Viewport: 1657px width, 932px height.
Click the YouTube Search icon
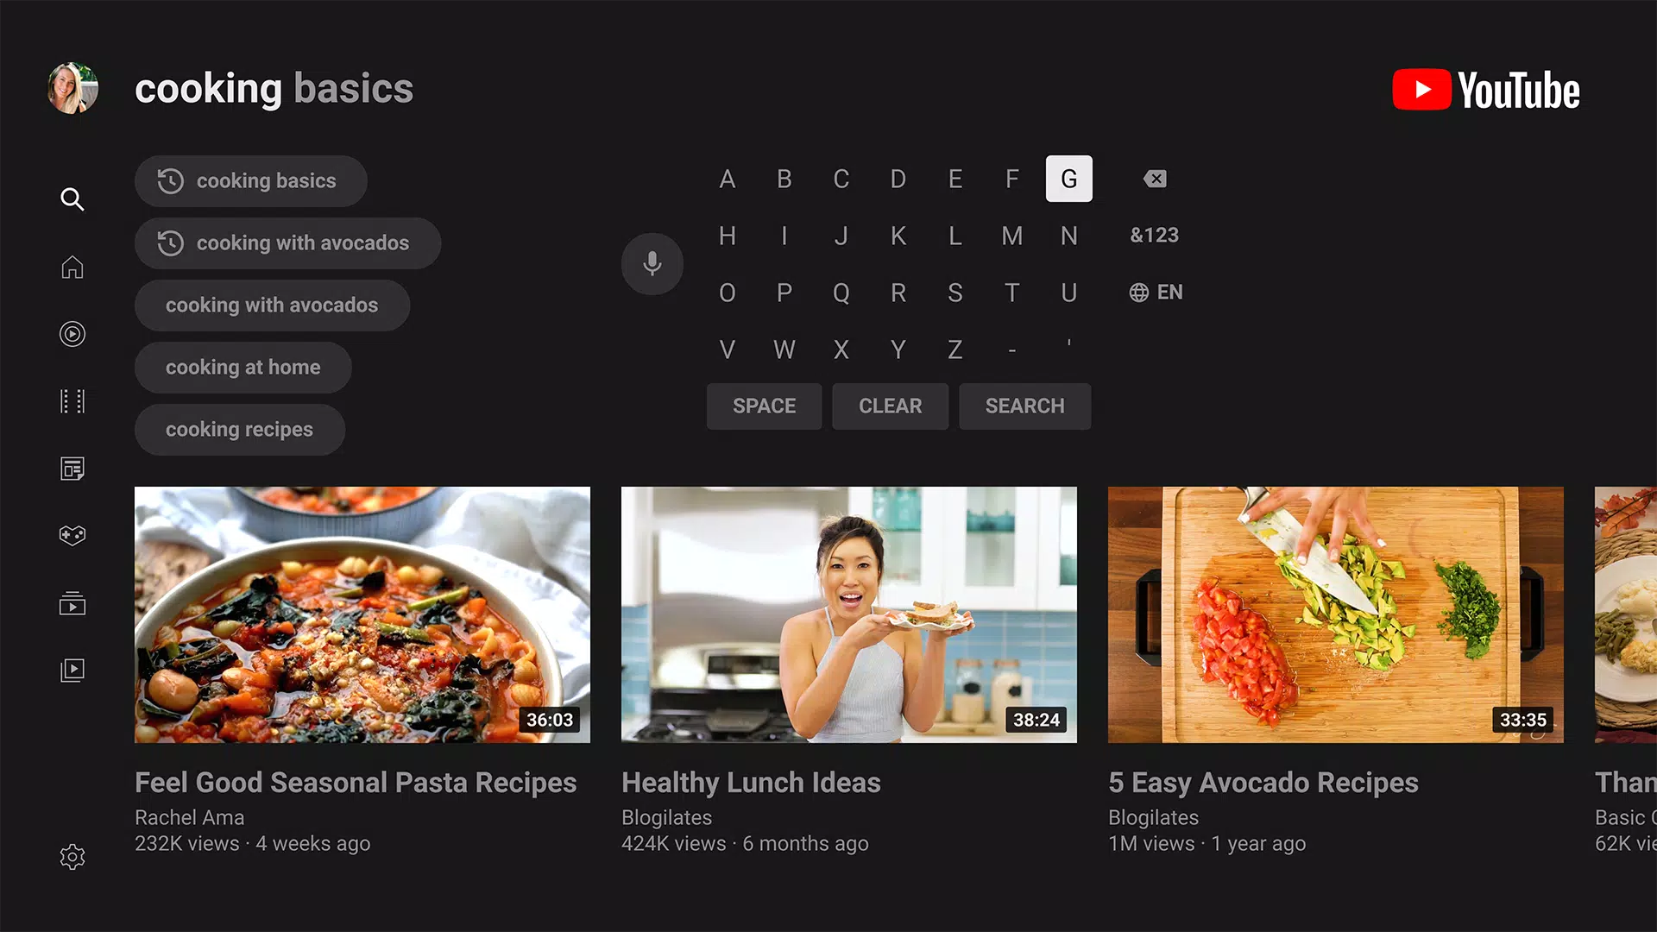pos(72,199)
